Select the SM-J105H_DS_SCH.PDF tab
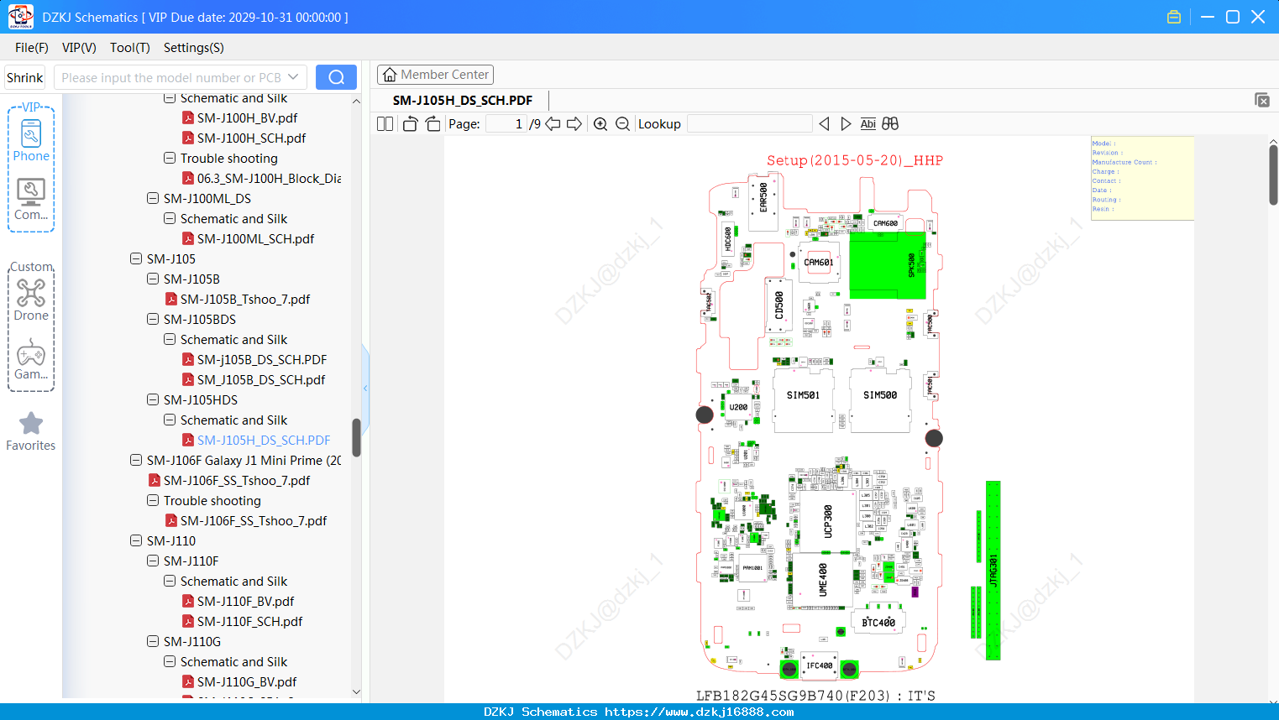Image resolution: width=1279 pixels, height=720 pixels. click(463, 101)
